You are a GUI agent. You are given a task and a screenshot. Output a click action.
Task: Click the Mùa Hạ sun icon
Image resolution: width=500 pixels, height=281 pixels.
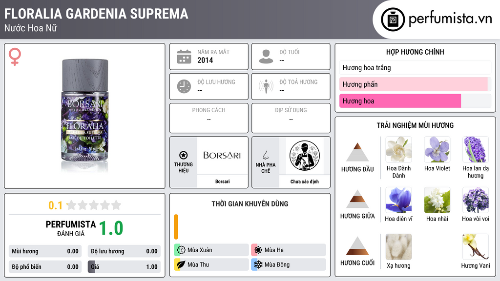[258, 250]
